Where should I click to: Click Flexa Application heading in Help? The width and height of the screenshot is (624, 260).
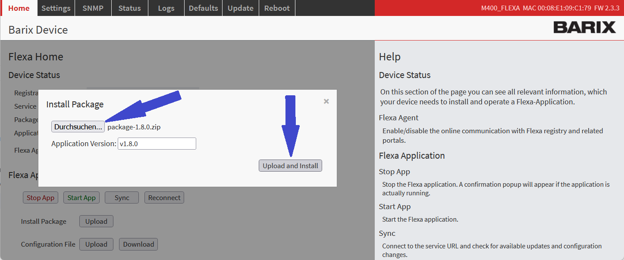(x=412, y=156)
